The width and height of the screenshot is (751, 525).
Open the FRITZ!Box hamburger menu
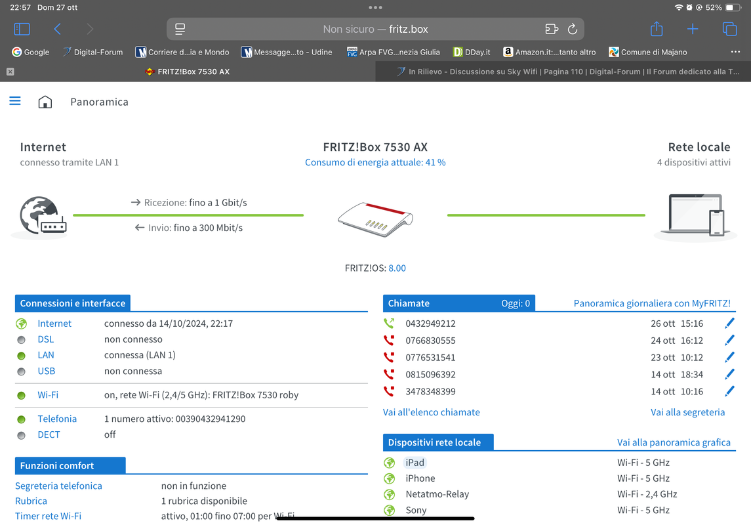[x=15, y=101]
